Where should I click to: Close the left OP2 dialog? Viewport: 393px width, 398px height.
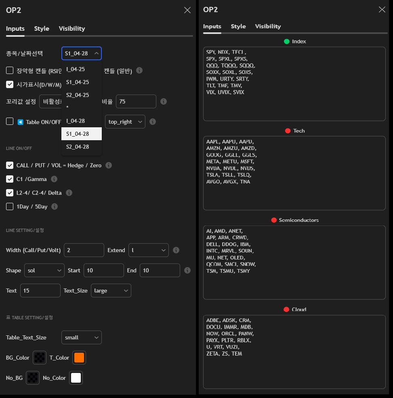(x=187, y=10)
